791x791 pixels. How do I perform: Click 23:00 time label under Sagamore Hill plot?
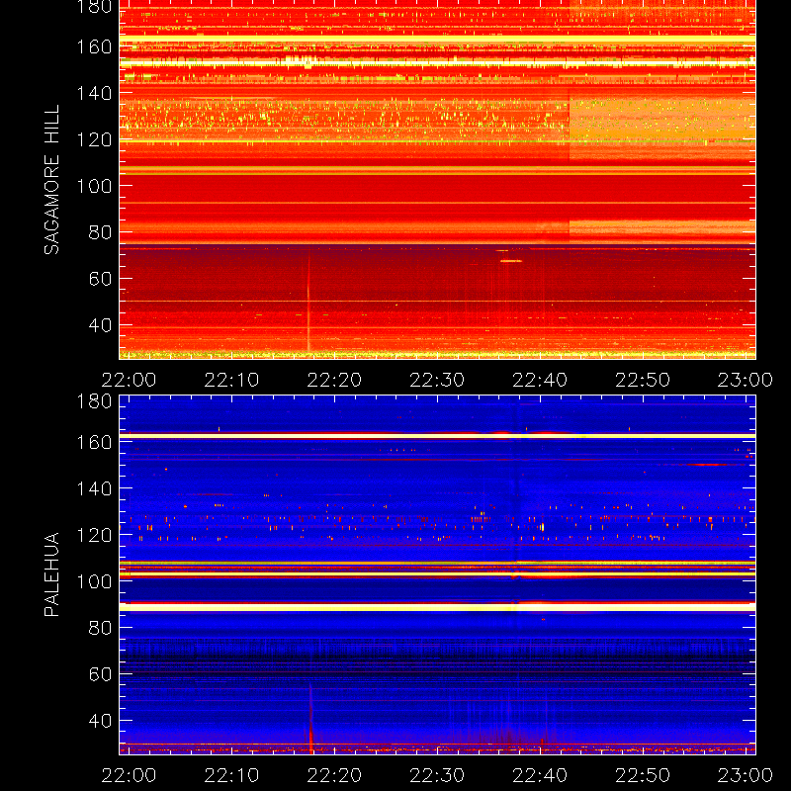coord(746,380)
